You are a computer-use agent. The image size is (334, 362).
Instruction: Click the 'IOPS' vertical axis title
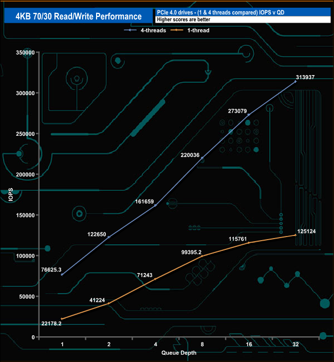[x=11, y=195]
